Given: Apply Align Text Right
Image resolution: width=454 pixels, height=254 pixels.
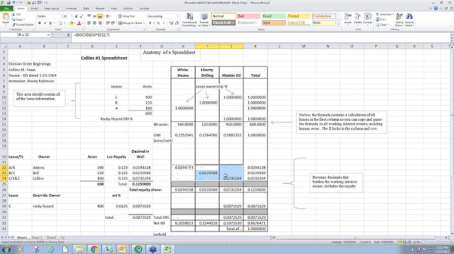Looking at the screenshot, I should click(x=100, y=23).
